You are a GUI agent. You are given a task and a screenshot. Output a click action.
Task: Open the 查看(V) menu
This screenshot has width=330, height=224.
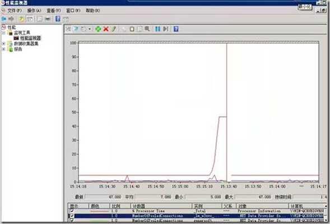point(53,11)
